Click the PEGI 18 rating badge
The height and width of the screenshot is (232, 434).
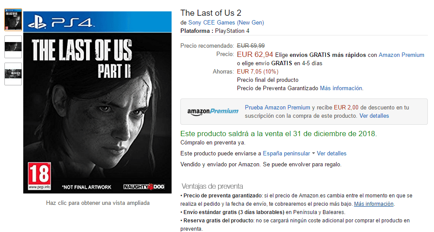(39, 176)
